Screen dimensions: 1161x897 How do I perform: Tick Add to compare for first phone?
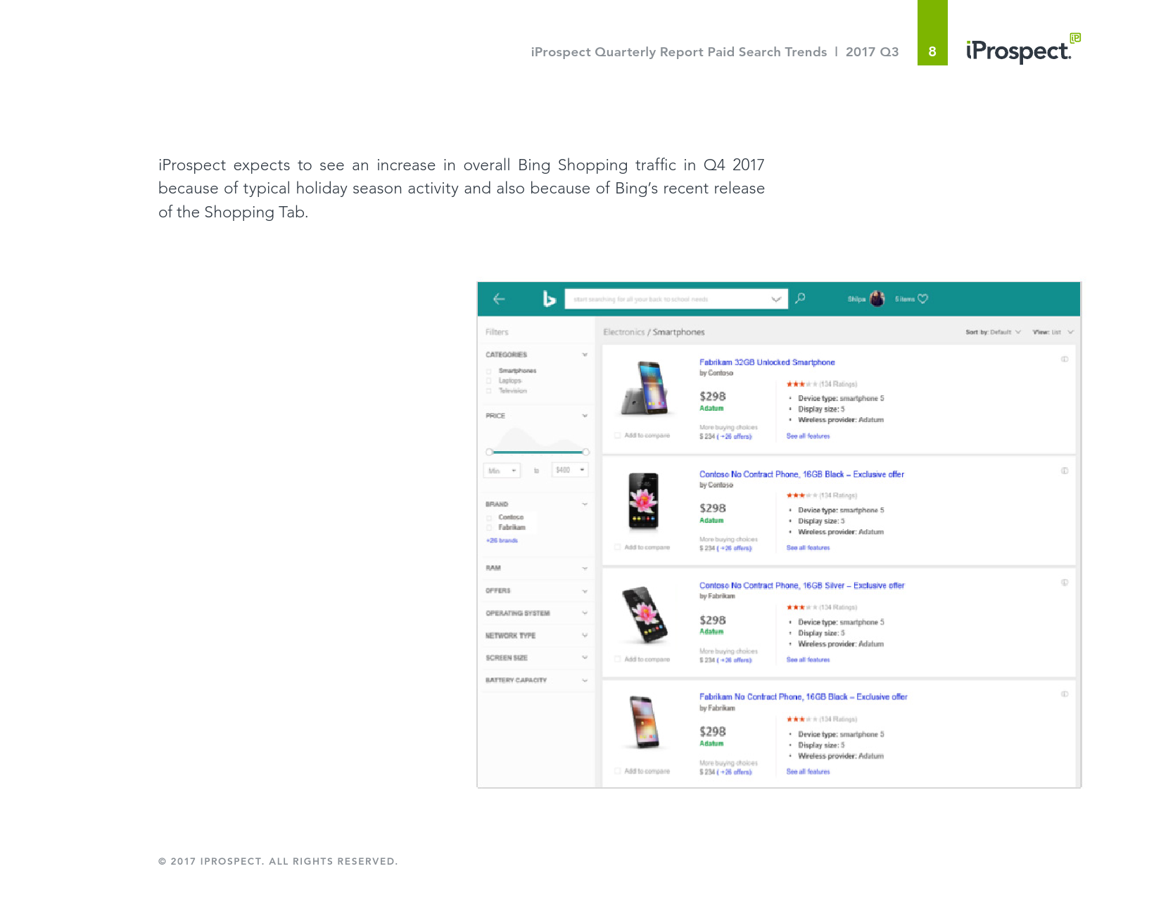pos(618,435)
